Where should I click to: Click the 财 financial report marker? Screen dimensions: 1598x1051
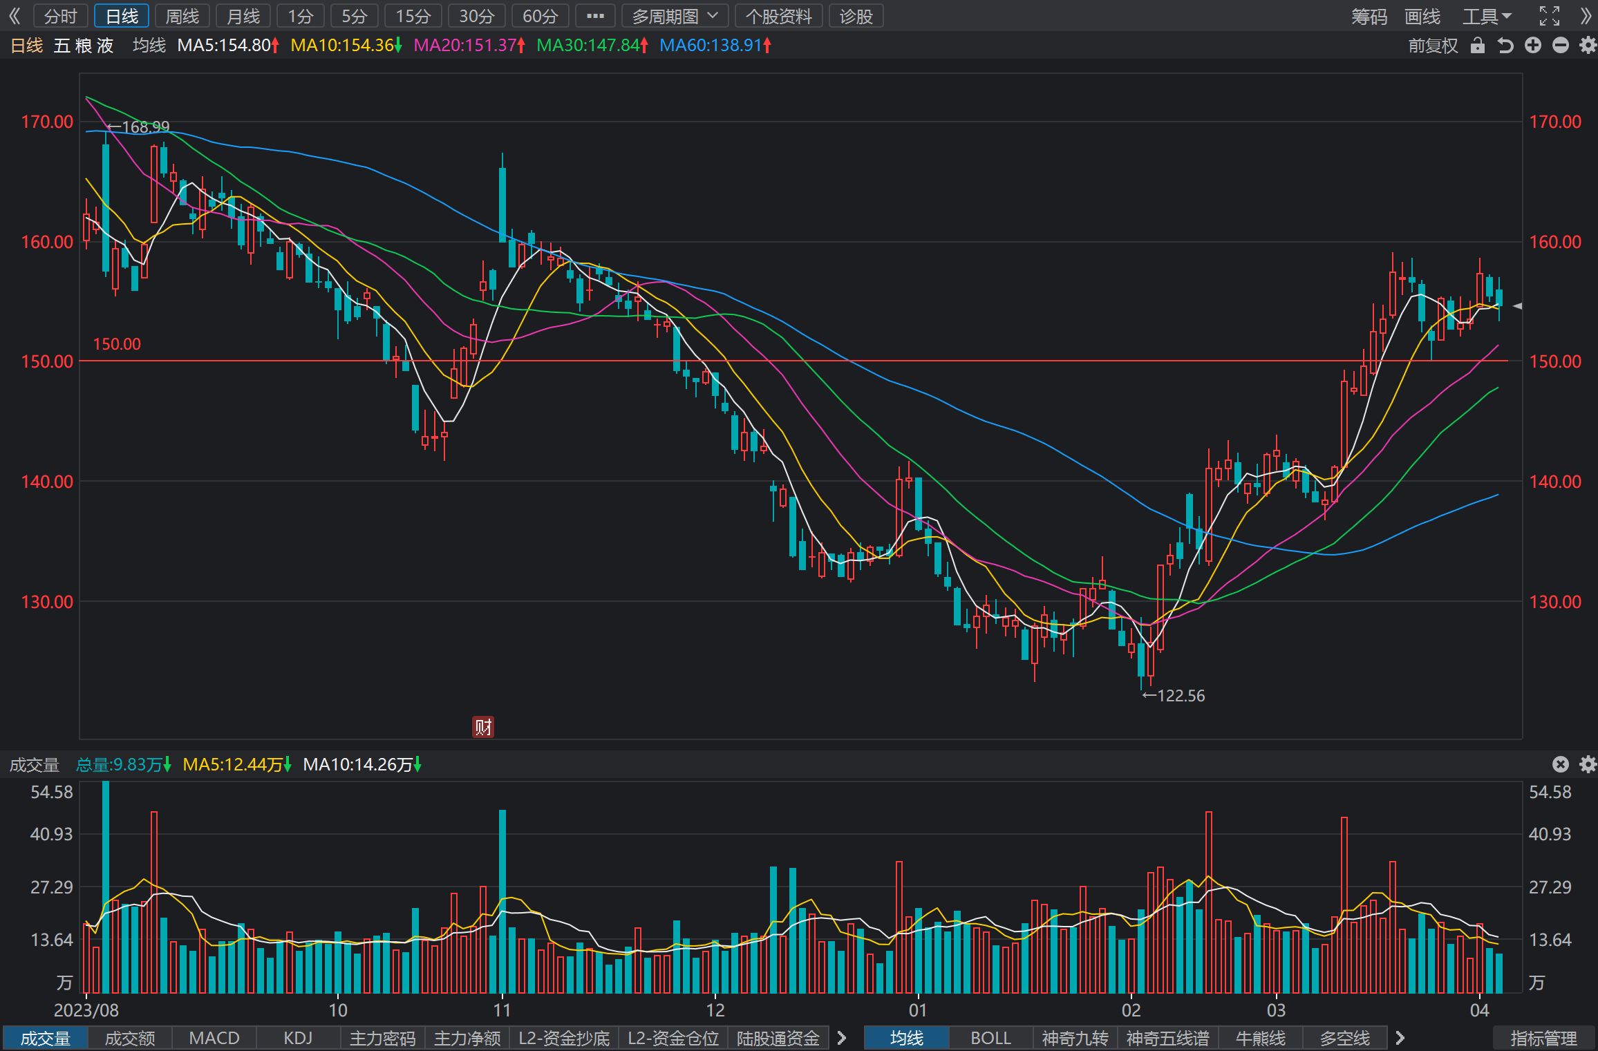(x=483, y=727)
